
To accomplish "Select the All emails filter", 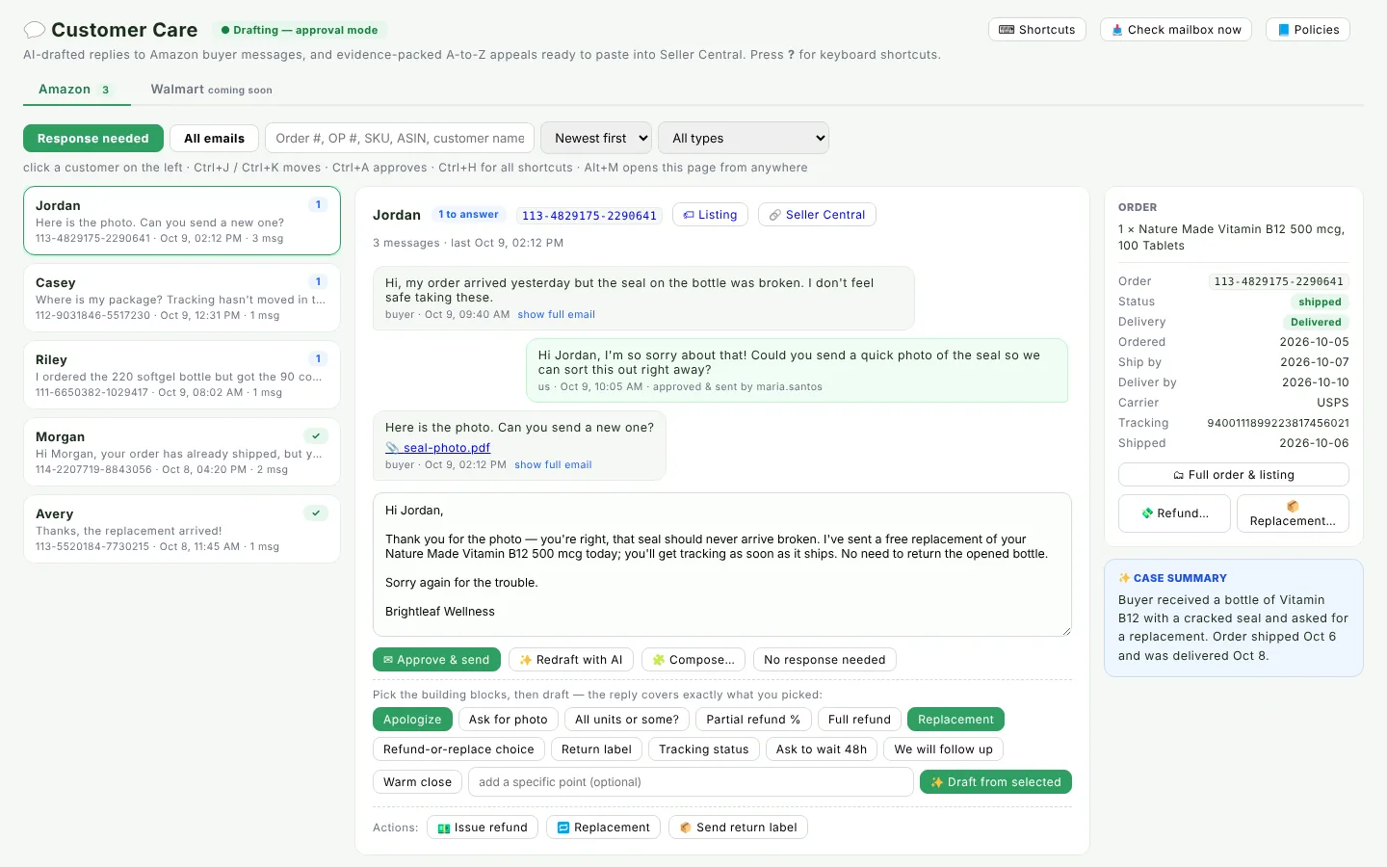I will 214,139.
